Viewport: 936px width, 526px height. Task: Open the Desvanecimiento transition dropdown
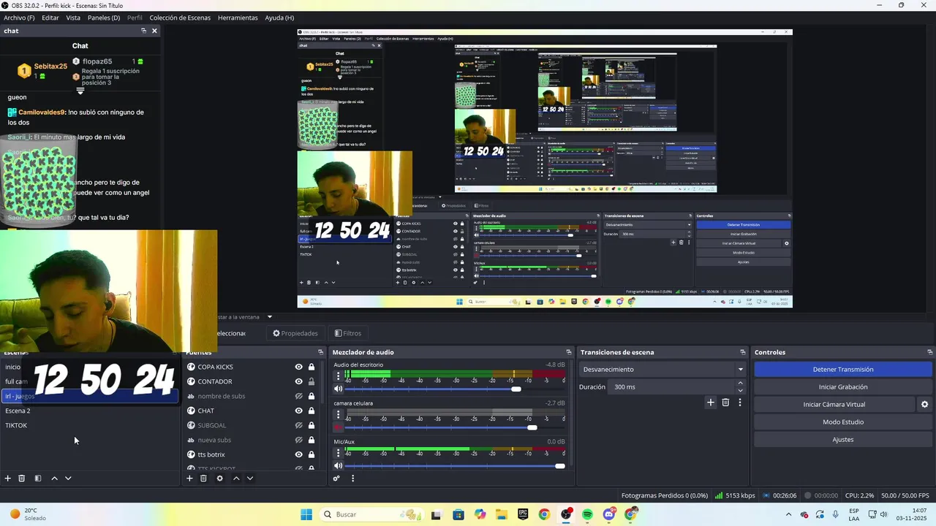click(663, 370)
